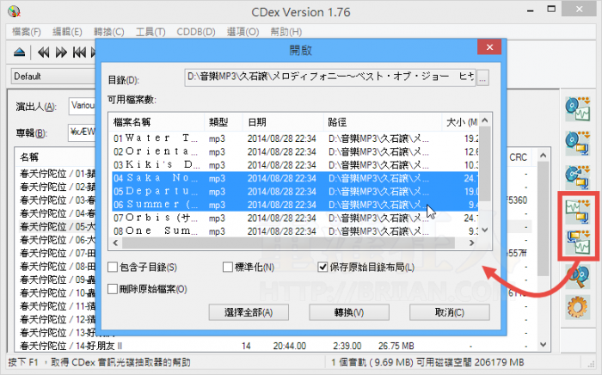
Task: Maximize the CDex window
Action: point(551,9)
